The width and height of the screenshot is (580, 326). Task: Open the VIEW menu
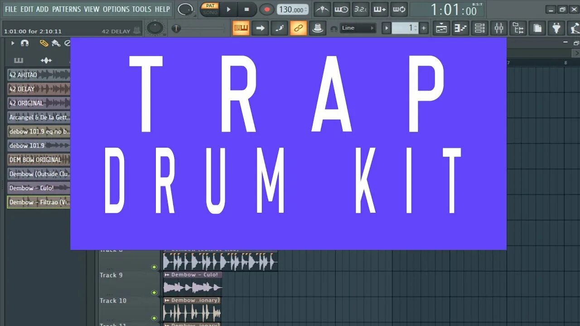point(92,9)
